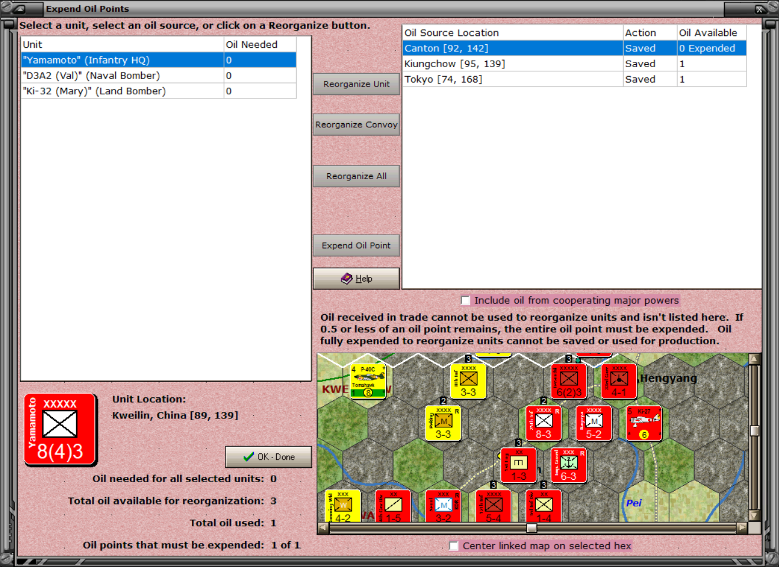The image size is (779, 567).
Task: Click the Reorganize All button
Action: pyautogui.click(x=356, y=176)
